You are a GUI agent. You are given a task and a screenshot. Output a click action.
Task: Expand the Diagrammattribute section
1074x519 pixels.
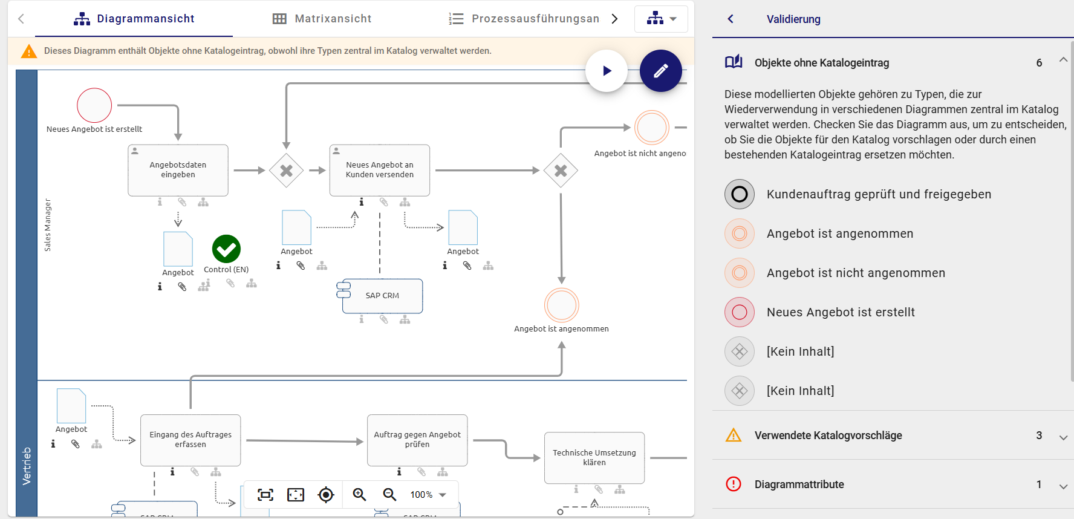pyautogui.click(x=1063, y=486)
